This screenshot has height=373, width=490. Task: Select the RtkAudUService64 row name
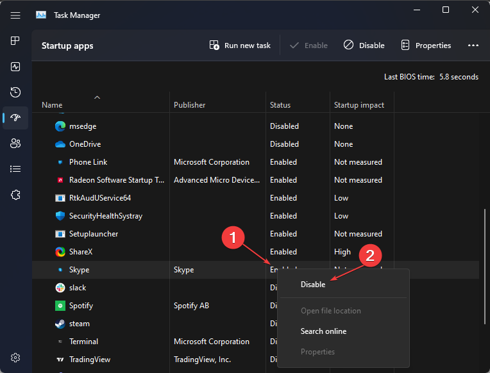[100, 198]
